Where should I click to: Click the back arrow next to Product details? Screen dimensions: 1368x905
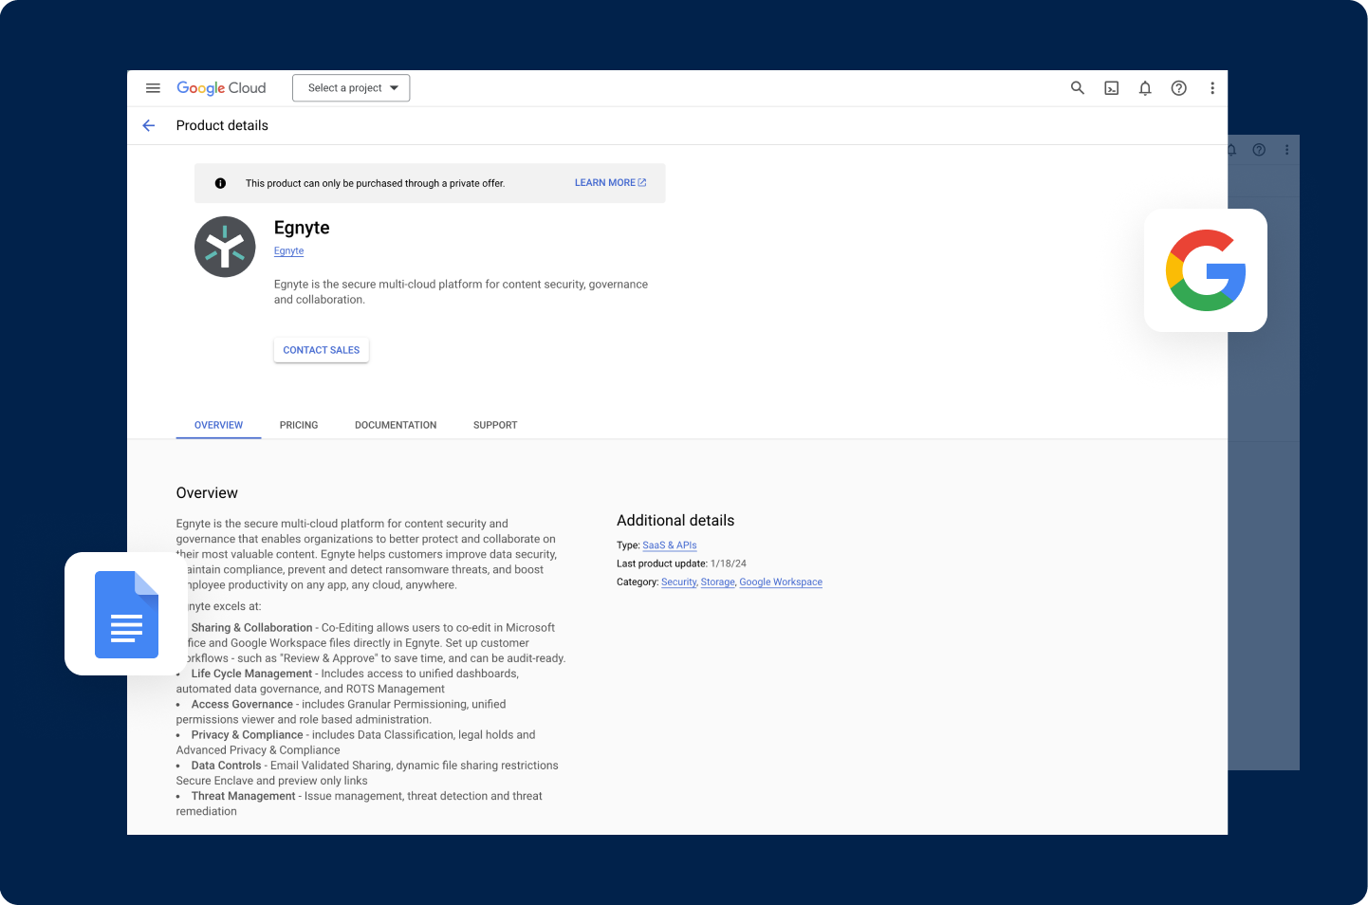pos(148,125)
